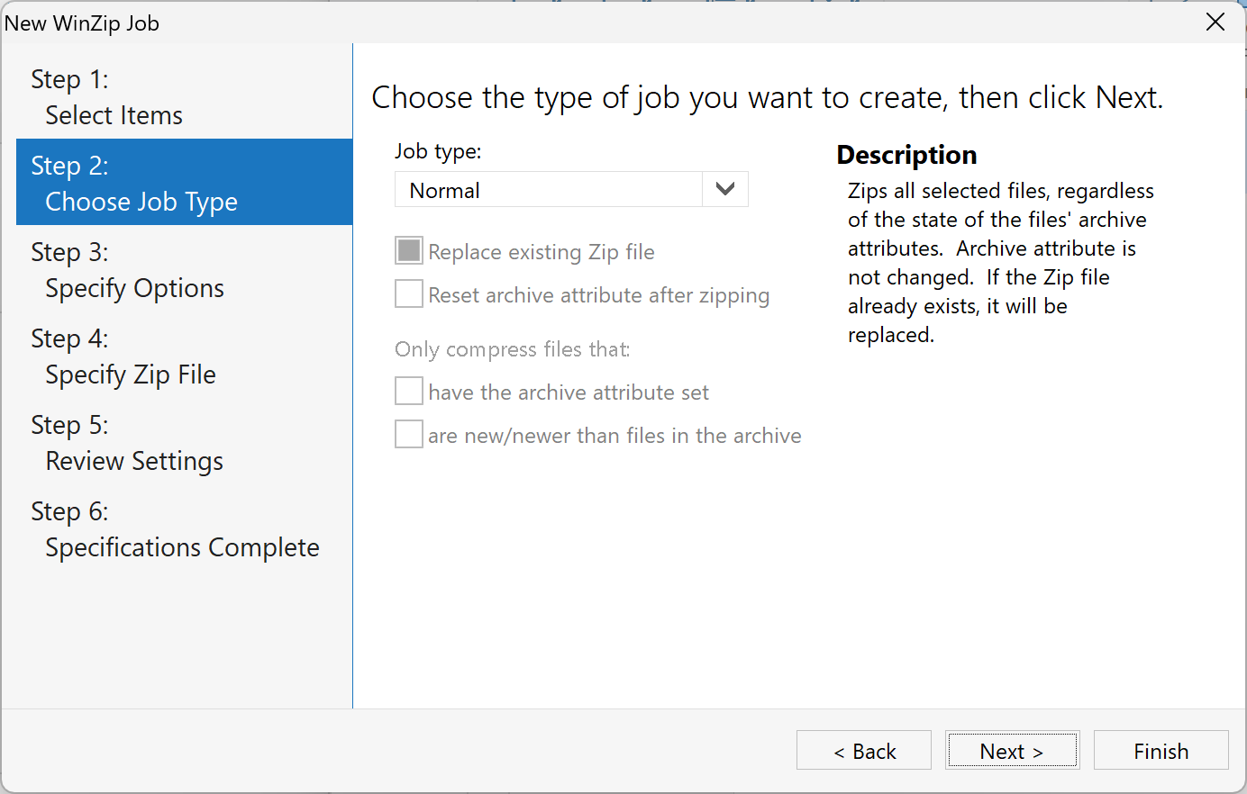This screenshot has width=1247, height=794.
Task: Click the 'Job type:' label
Action: [438, 151]
